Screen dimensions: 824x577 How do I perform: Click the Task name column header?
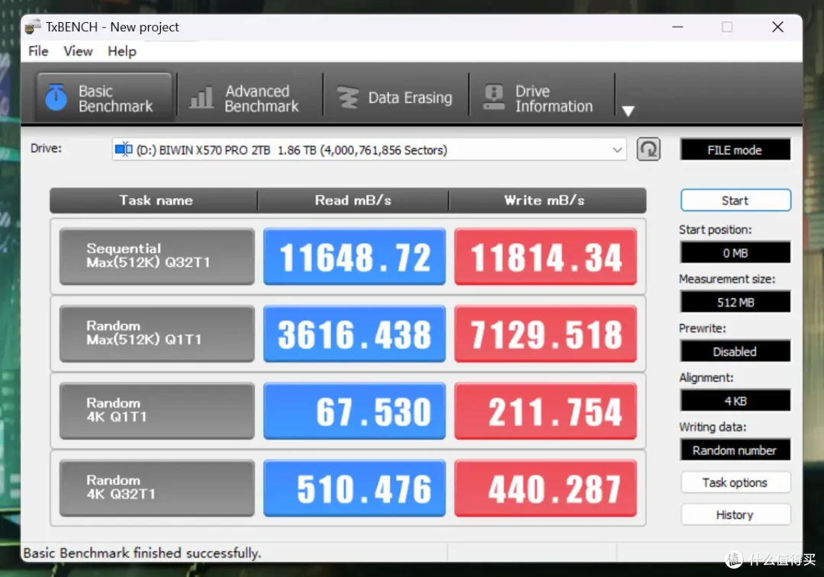click(154, 200)
